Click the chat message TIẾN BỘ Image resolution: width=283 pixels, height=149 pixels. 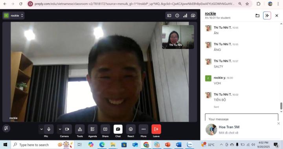click(x=220, y=100)
